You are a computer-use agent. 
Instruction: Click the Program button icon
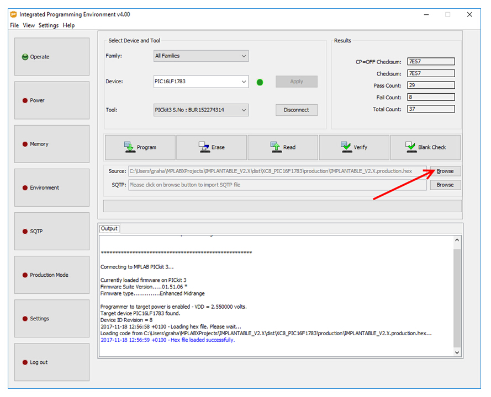(x=129, y=147)
